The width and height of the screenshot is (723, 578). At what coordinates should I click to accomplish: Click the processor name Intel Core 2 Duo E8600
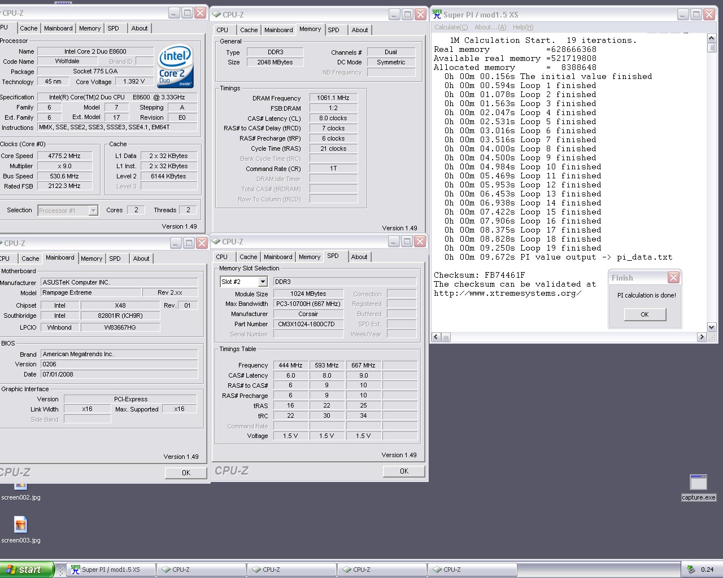95,51
